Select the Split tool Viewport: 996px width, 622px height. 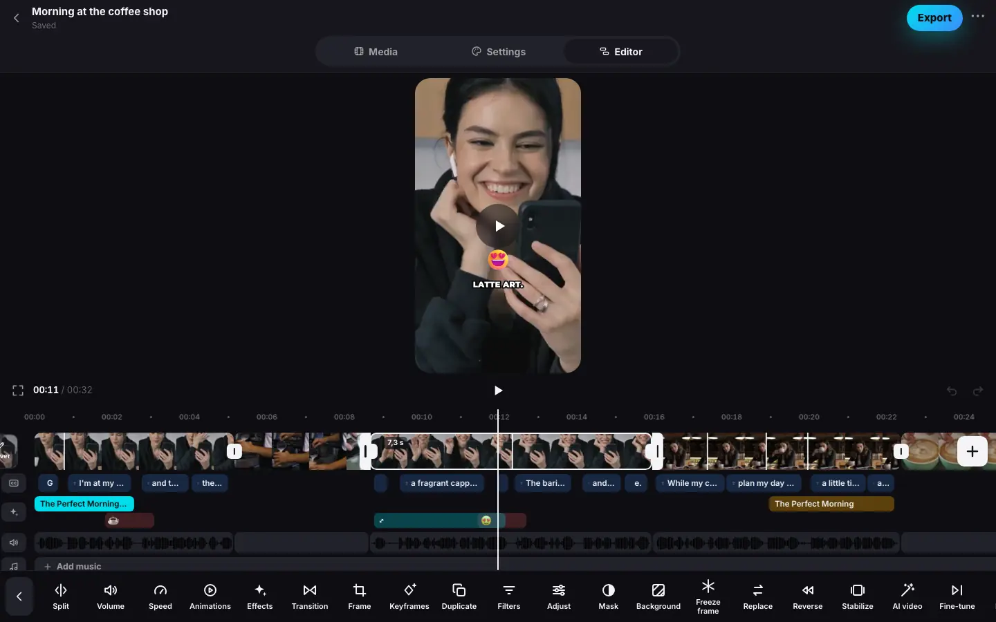click(x=61, y=596)
